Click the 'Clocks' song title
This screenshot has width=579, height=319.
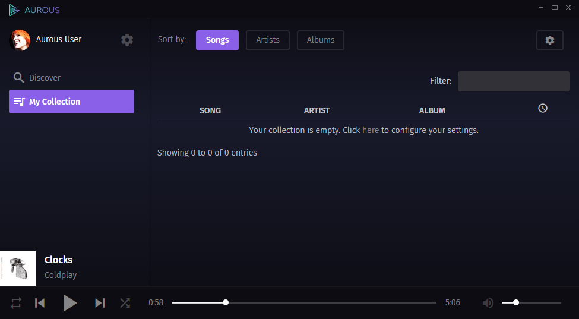click(58, 260)
